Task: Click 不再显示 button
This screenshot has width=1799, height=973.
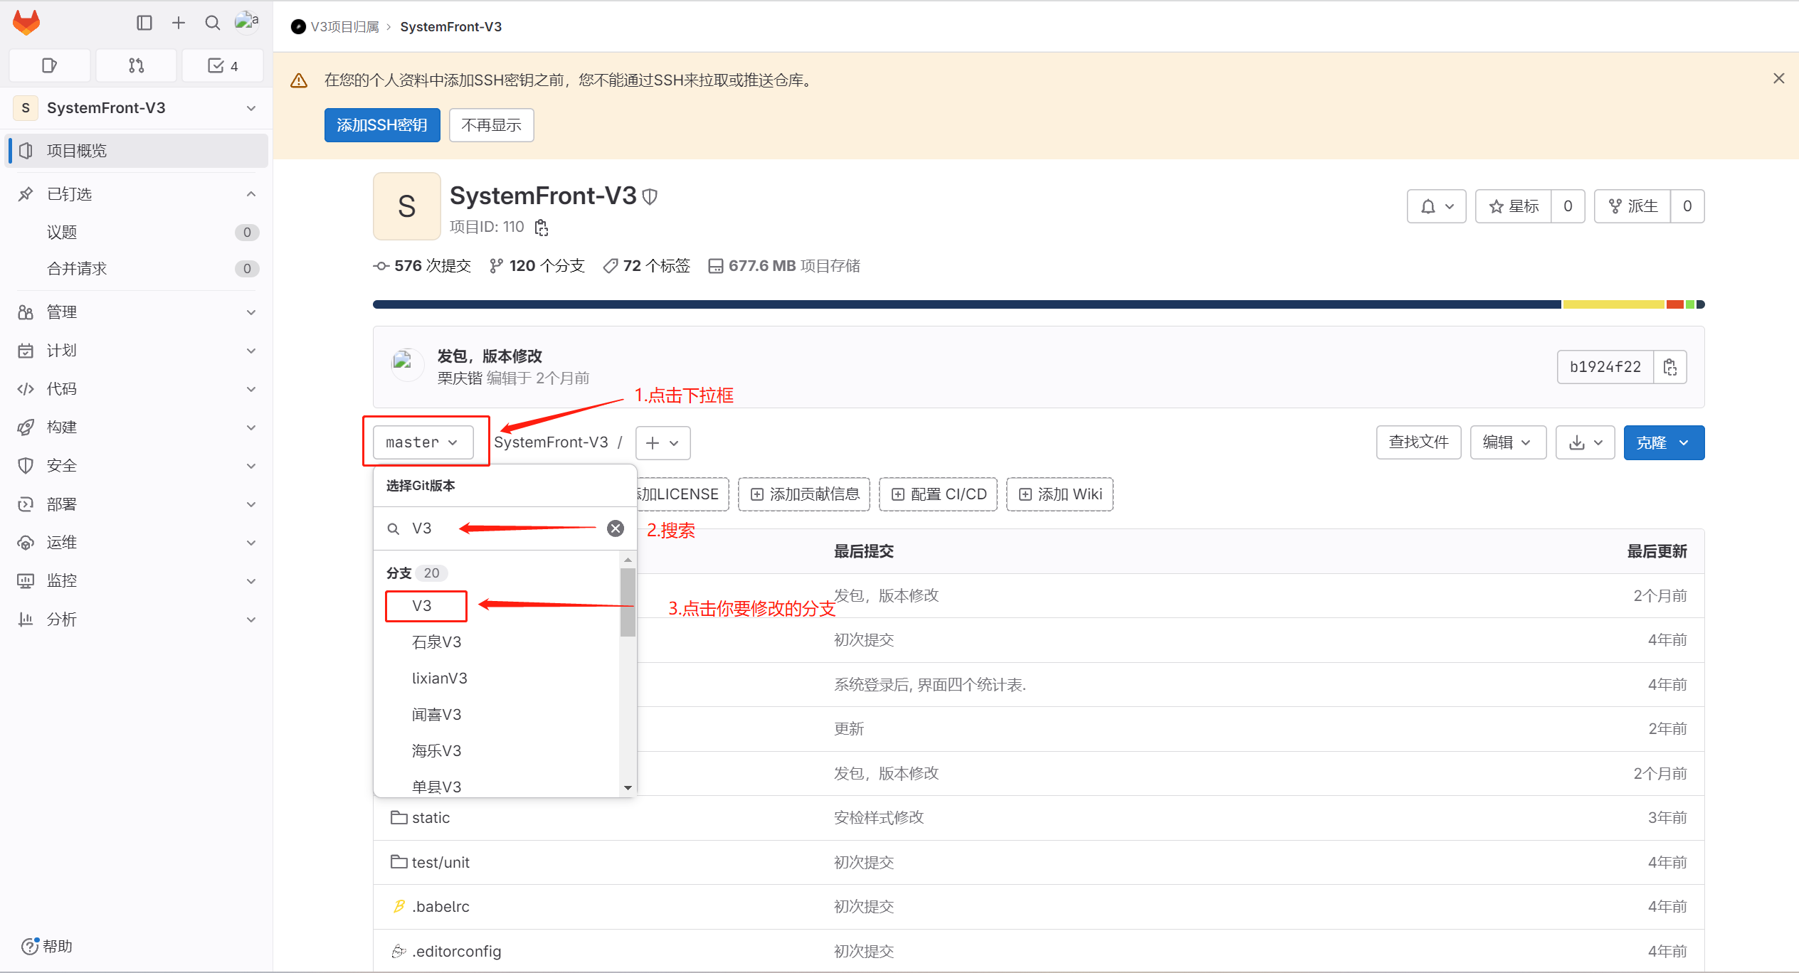Action: point(491,125)
